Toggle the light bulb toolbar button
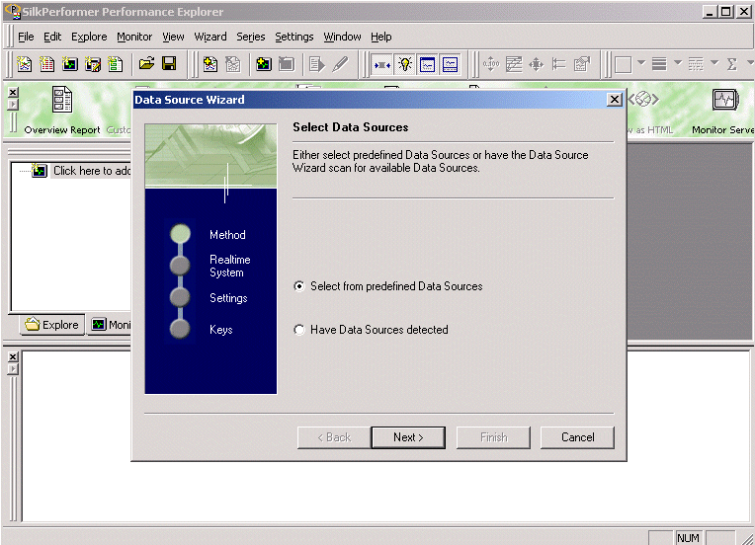This screenshot has width=755, height=545. [405, 64]
